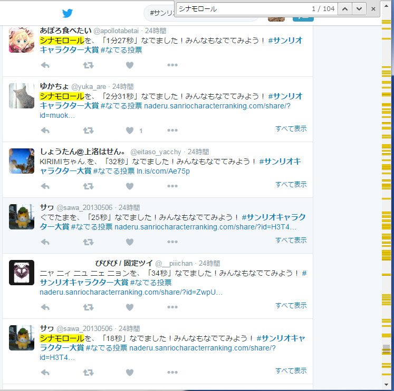Open ln.is/com/Ae75p link
The height and width of the screenshot is (391, 394).
coord(163,171)
